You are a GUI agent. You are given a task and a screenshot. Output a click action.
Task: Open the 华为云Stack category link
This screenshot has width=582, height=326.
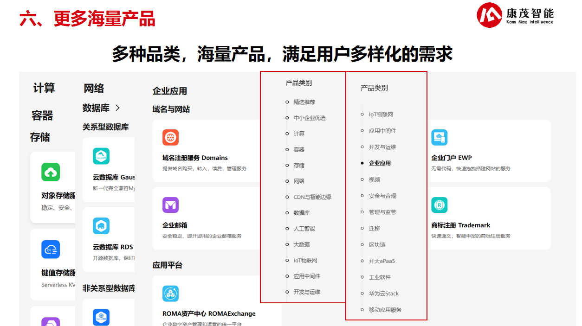point(383,294)
